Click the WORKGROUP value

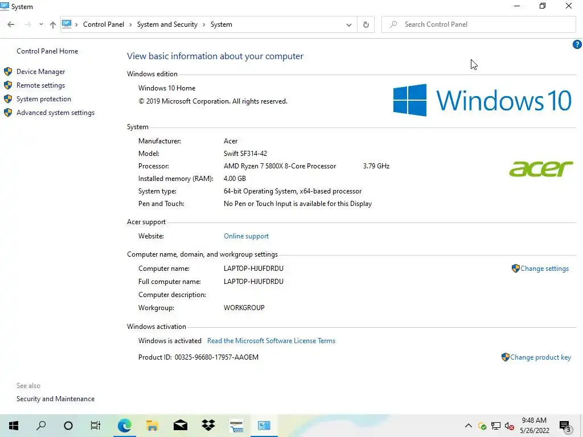(x=244, y=308)
